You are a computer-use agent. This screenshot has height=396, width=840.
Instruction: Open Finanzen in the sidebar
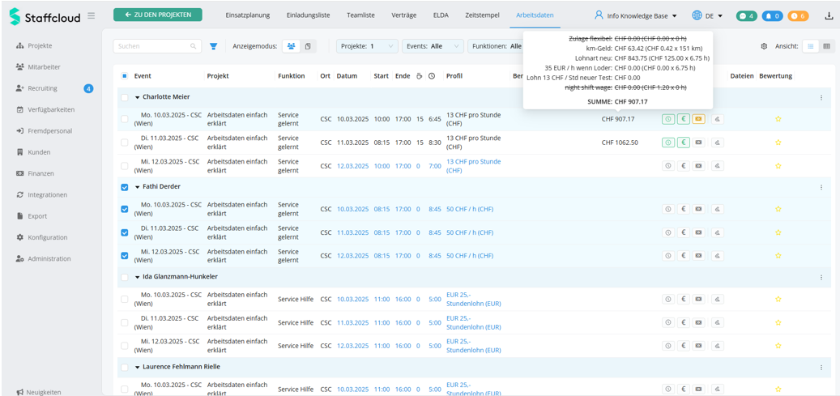pyautogui.click(x=35, y=173)
